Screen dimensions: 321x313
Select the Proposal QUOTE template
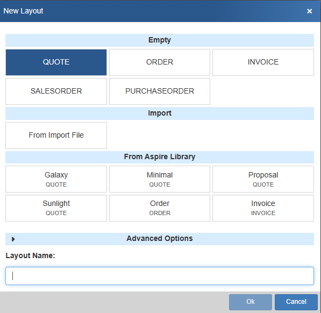tap(263, 179)
